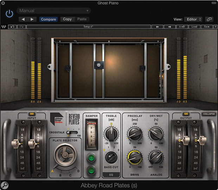Viewport: 218px width, 190px height.
Task: Click the Waves undo button
Action: 12,27
